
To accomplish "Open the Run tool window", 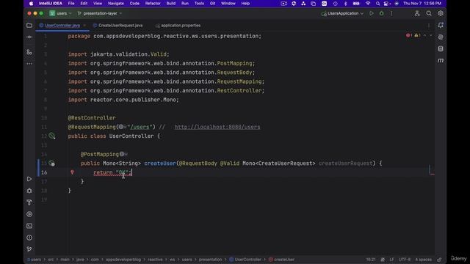I will pos(29,179).
